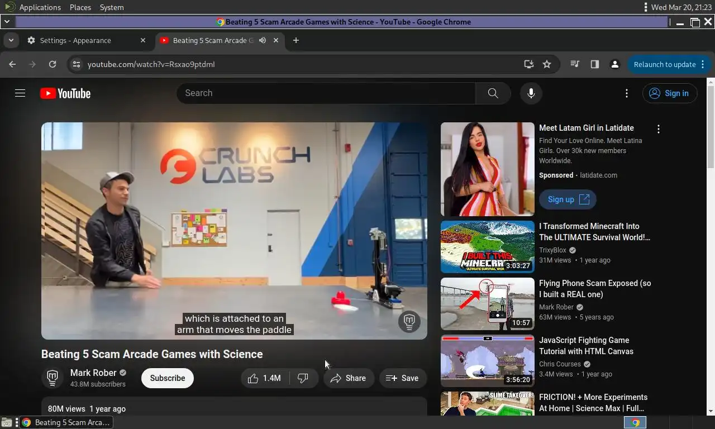This screenshot has width=715, height=429.
Task: Open window menu arrow on title bar
Action: click(6, 22)
